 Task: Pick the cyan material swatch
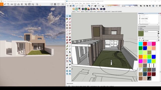(141, 44)
